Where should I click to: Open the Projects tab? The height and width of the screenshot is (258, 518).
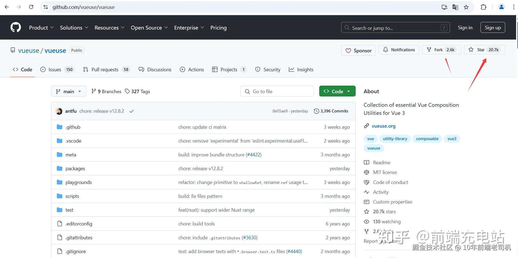pos(229,70)
